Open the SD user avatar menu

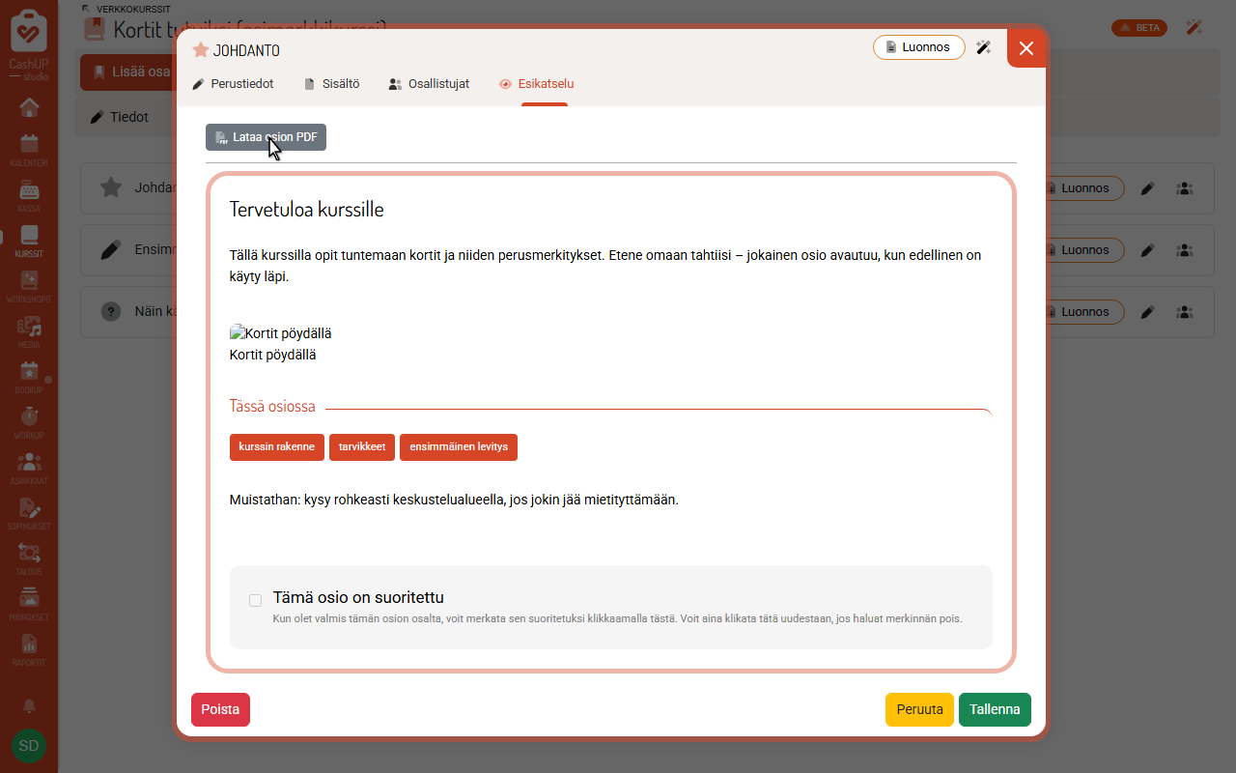(x=29, y=746)
